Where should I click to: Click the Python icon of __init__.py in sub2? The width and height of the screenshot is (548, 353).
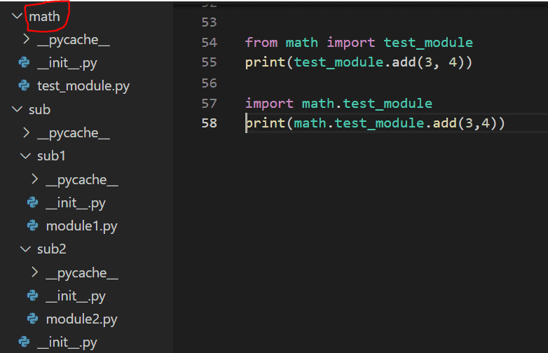[32, 296]
